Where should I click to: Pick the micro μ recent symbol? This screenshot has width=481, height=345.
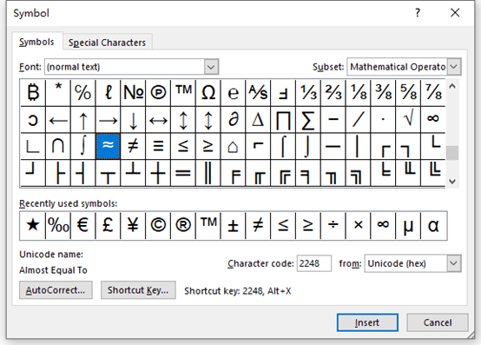pos(408,226)
